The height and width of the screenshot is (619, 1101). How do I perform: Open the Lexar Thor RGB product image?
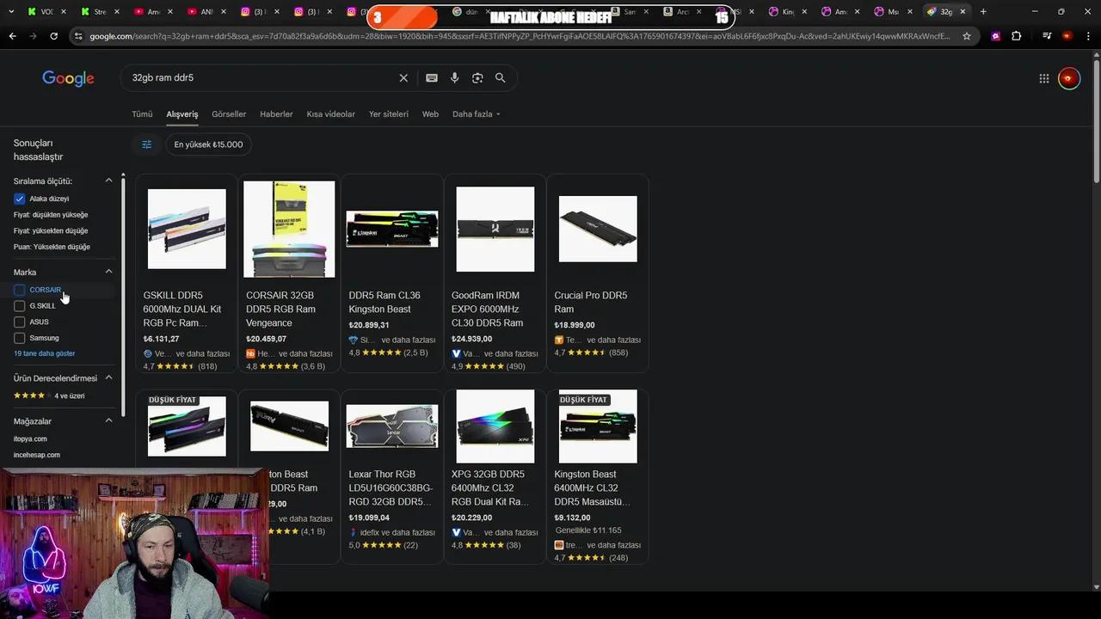click(392, 426)
